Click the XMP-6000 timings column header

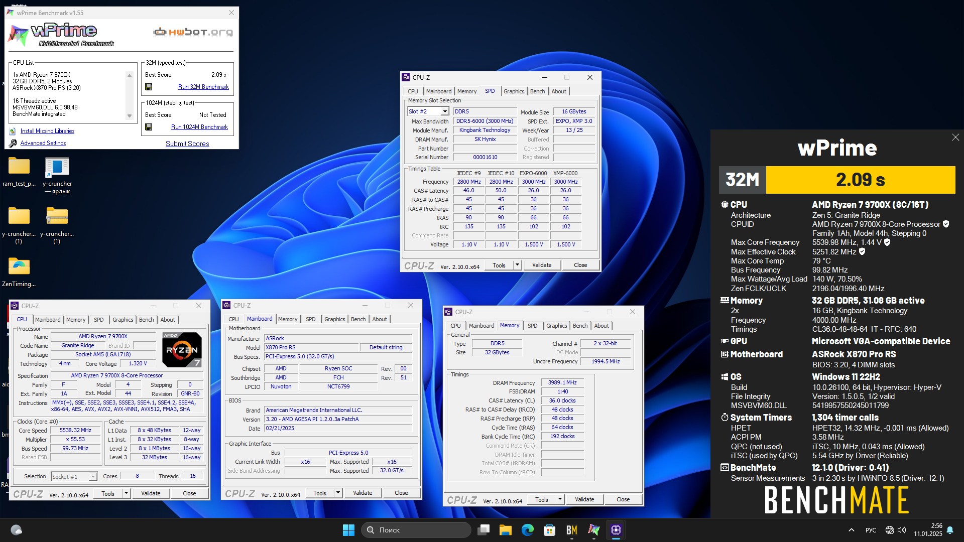[565, 173]
